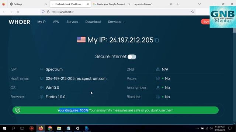Go back with the browser back arrow
Image resolution: width=236 pixels, height=132 pixels.
pos(4,12)
